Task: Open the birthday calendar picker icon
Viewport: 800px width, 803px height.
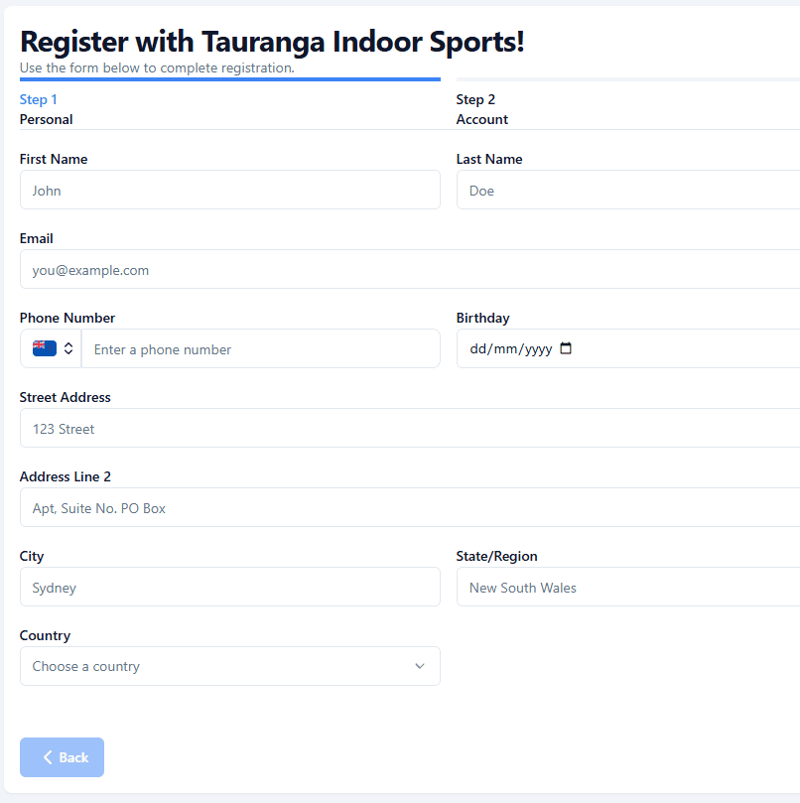Action: [566, 348]
